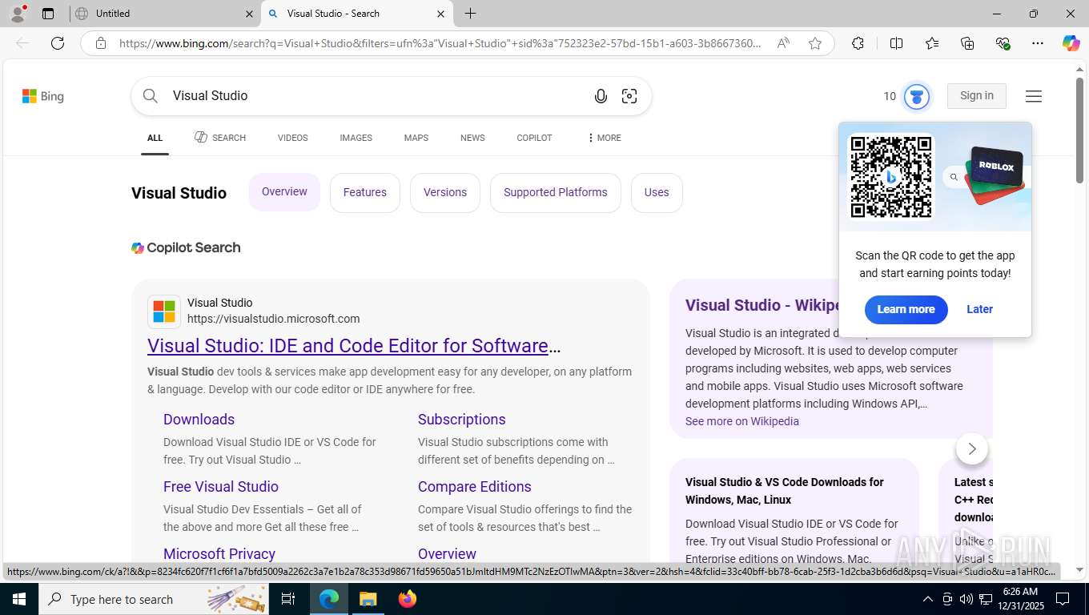Switch to the COPILOT tab
The height and width of the screenshot is (615, 1089).
(534, 138)
